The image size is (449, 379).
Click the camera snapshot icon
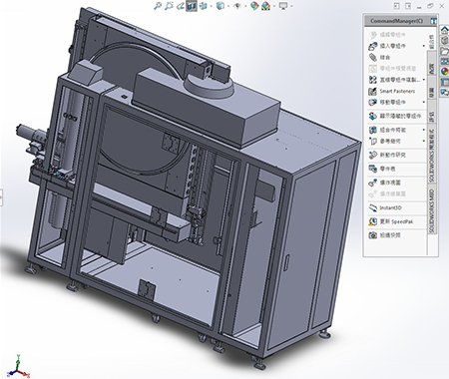coord(373,235)
